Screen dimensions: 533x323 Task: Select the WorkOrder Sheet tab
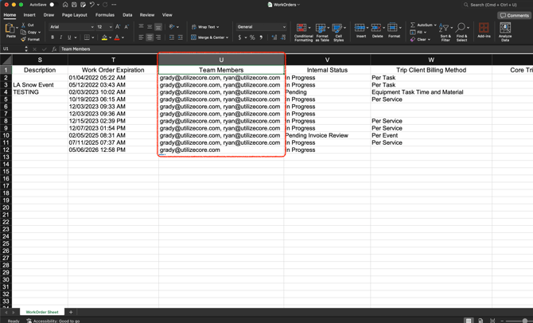click(x=42, y=312)
